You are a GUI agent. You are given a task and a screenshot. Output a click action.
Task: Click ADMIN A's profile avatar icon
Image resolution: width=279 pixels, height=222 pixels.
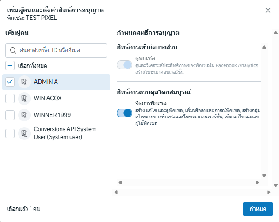[x=24, y=82]
